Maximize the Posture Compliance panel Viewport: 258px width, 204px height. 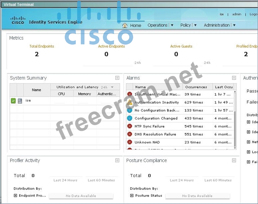tap(234, 160)
